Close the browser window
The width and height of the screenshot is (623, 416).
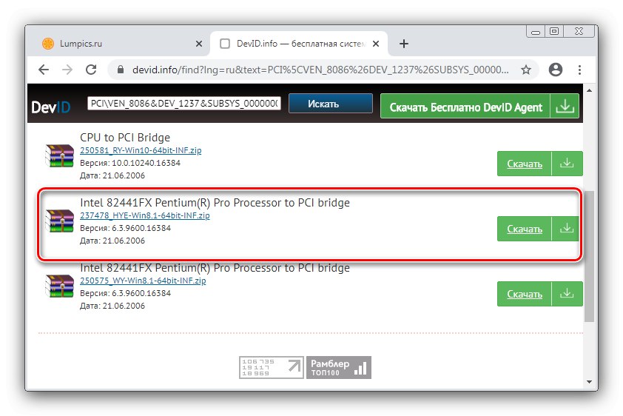tap(579, 31)
